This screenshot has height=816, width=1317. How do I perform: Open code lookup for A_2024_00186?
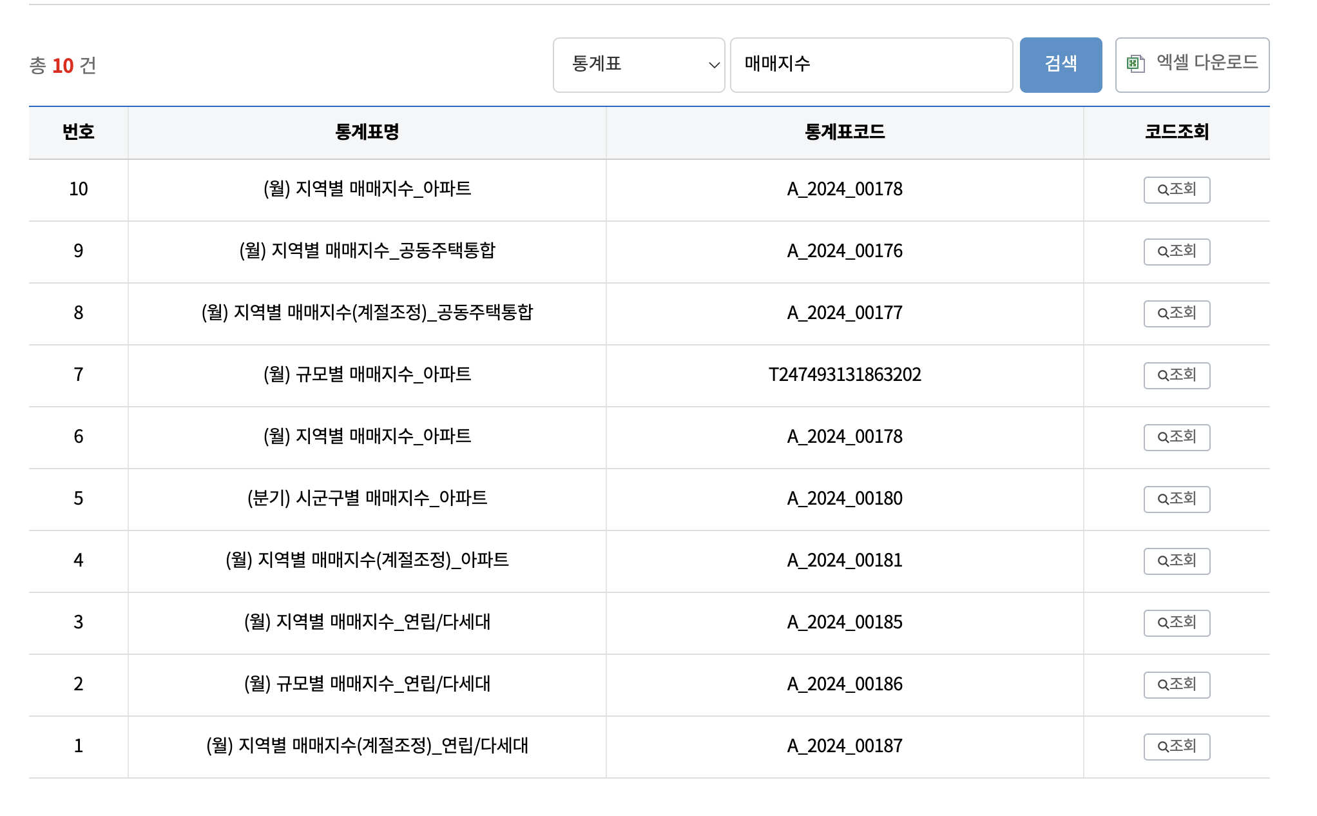tap(1176, 685)
